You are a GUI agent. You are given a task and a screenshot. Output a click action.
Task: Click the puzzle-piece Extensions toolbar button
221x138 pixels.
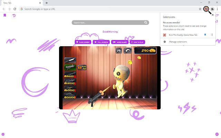(x=212, y=9)
